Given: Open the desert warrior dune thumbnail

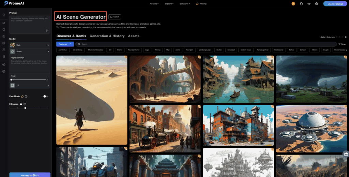Looking at the screenshot, I should (x=92, y=100).
